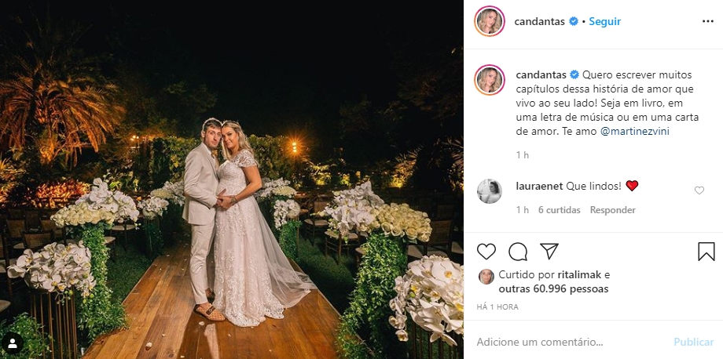This screenshot has width=723, height=359.
Task: Open candantas profile picture in header
Action: (490, 21)
